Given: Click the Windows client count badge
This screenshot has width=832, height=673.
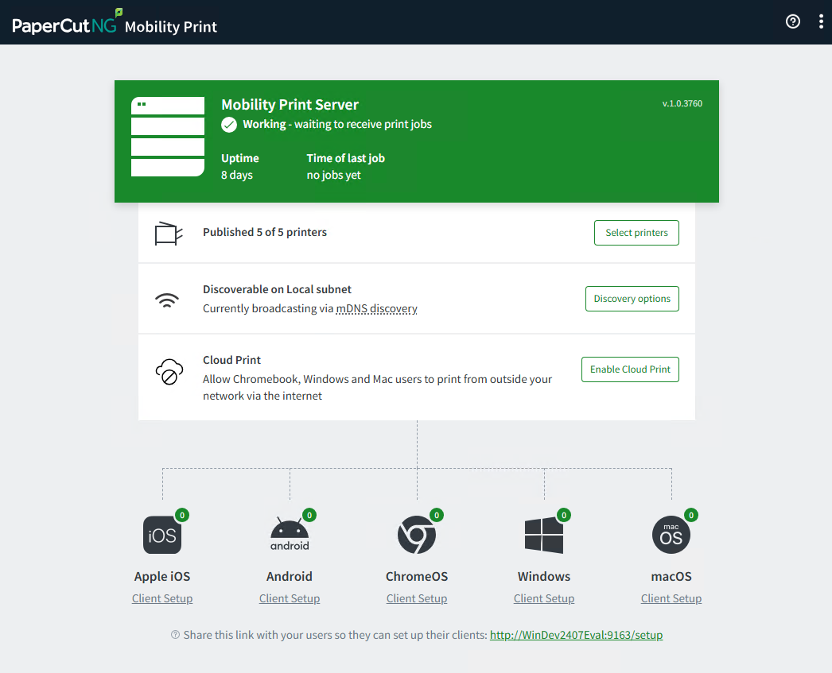Looking at the screenshot, I should (564, 515).
